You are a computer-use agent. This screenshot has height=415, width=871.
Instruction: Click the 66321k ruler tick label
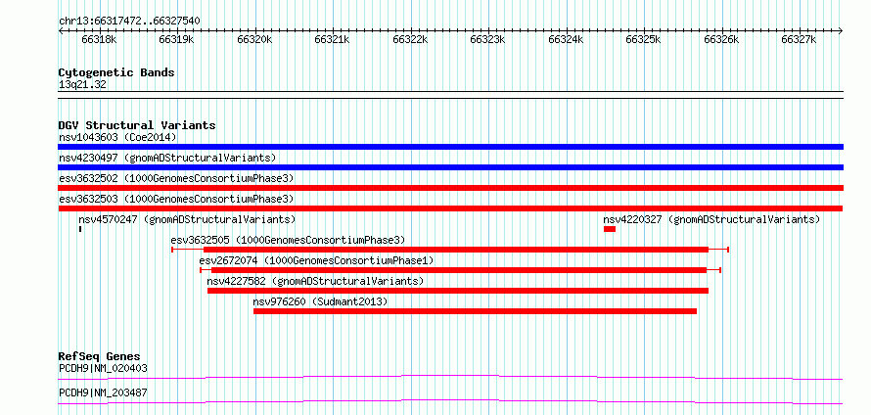coord(332,40)
